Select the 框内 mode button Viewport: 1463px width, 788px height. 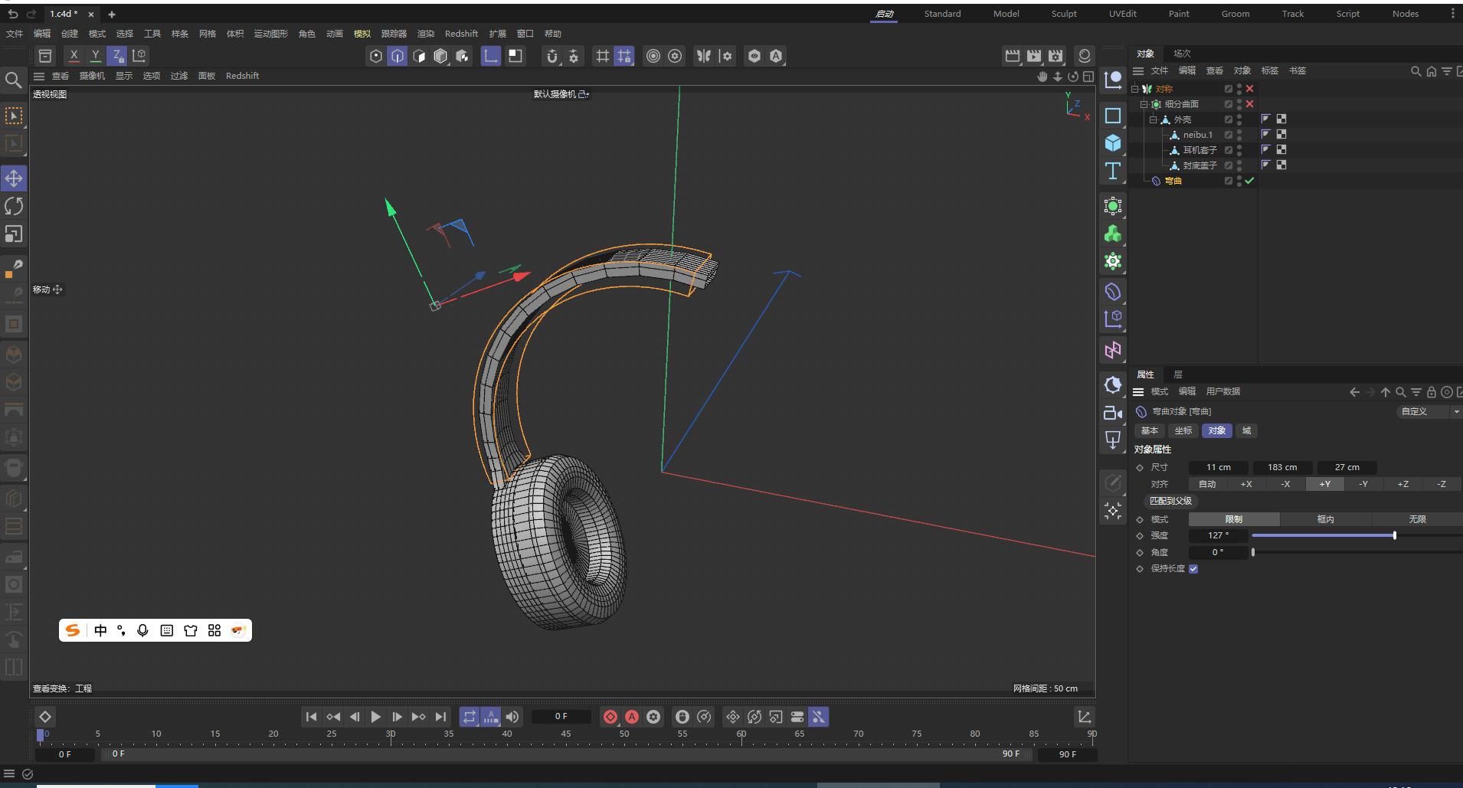coord(1325,519)
